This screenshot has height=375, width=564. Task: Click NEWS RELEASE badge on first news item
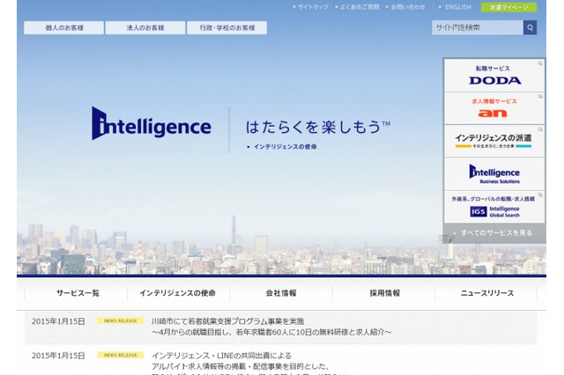(x=121, y=321)
